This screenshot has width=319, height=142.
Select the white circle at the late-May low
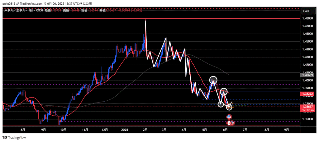coord(221,104)
